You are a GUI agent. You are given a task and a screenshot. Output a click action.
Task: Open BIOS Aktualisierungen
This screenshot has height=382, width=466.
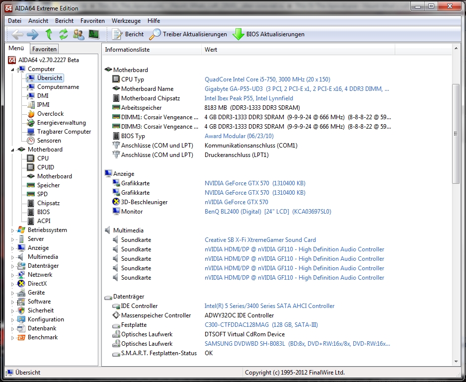coord(268,34)
